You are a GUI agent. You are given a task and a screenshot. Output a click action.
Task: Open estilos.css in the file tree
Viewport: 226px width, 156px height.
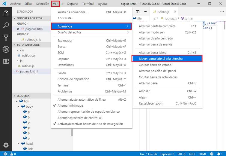tap(29, 55)
